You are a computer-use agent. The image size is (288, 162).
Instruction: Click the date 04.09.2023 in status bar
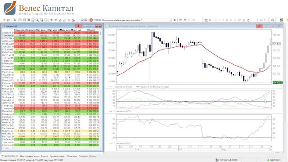pos(275,160)
